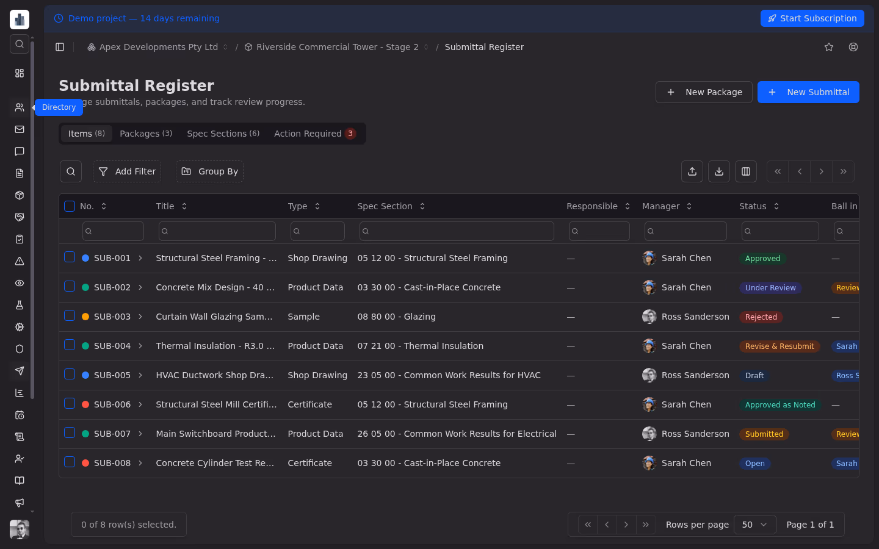Check the checkbox on the SUB-005 row
The width and height of the screenshot is (879, 549).
pos(69,374)
